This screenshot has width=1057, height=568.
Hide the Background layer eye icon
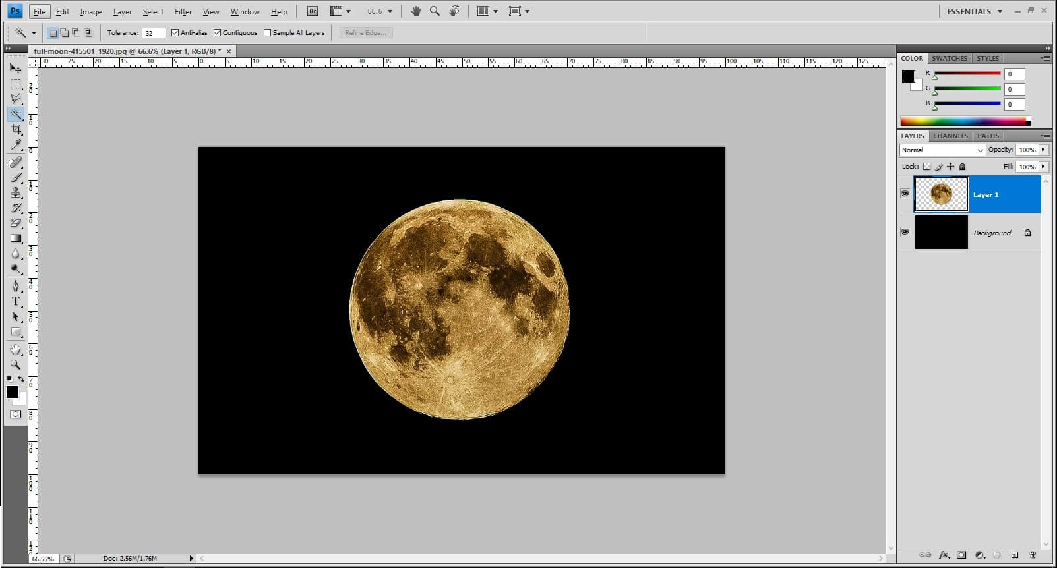(x=905, y=232)
